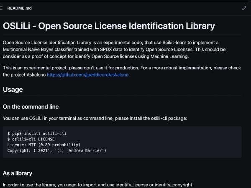The height and width of the screenshot is (188, 251).
Task: Click the line starting 'Multinomial Naive Bayes classifier'
Action: (x=114, y=49)
